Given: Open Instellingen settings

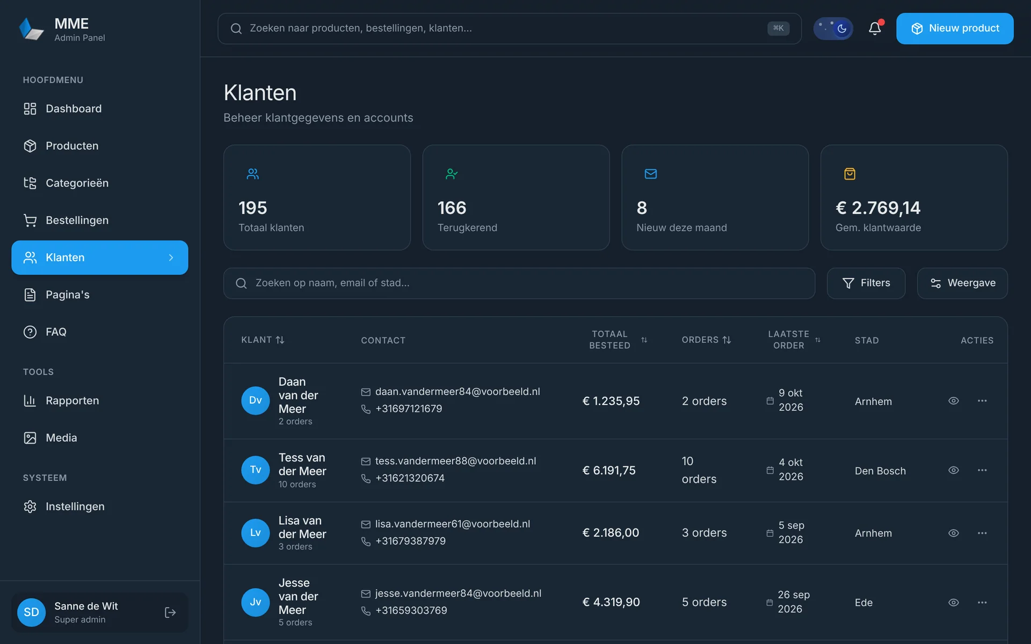Looking at the screenshot, I should [100, 507].
